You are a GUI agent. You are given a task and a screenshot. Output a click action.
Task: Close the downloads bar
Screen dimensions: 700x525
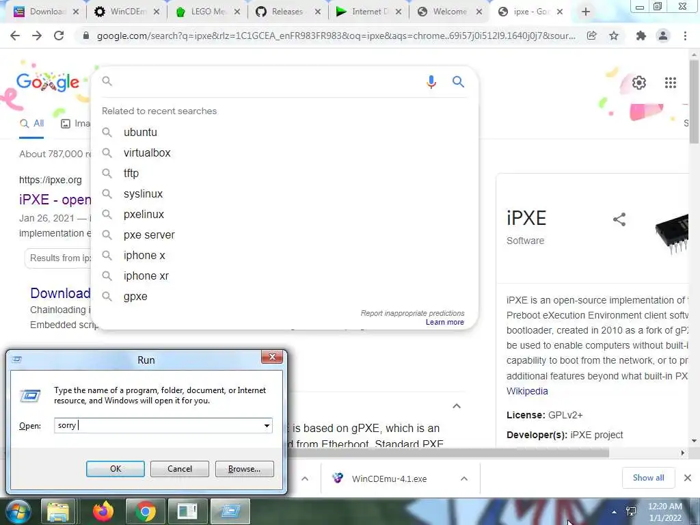tap(688, 478)
